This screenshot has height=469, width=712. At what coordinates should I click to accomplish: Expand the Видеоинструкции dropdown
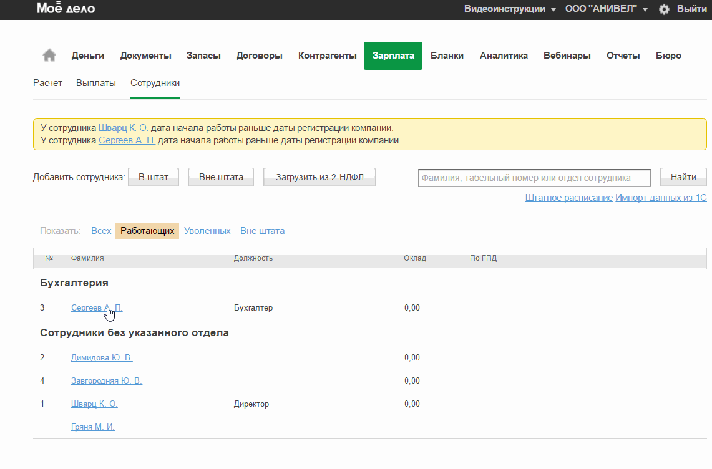[510, 9]
